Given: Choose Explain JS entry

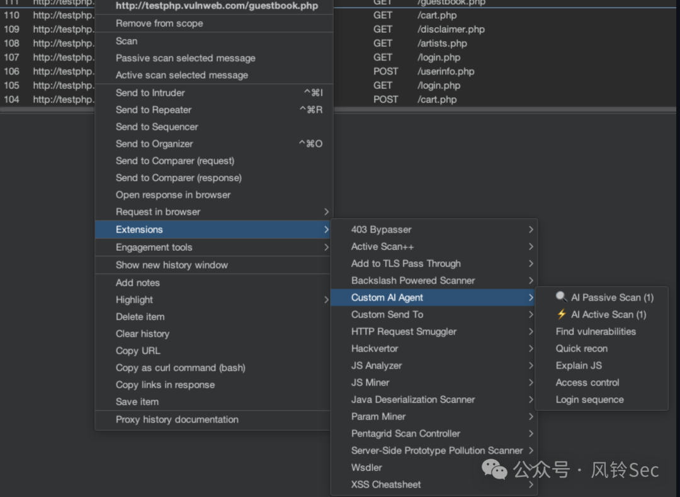Looking at the screenshot, I should (x=579, y=365).
